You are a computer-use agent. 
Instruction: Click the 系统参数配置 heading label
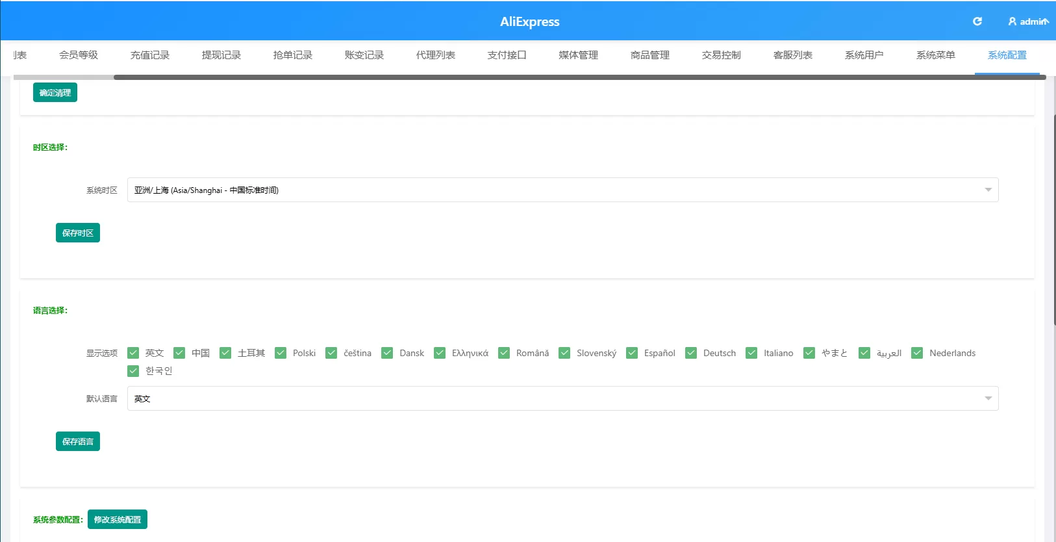point(58,520)
